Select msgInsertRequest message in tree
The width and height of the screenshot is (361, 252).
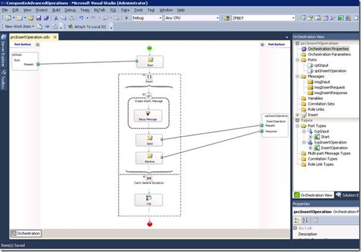click(330, 88)
